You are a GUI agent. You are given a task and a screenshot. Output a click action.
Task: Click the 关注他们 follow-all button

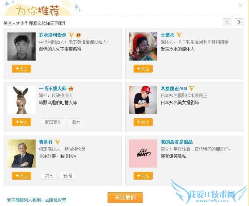pos(125,197)
